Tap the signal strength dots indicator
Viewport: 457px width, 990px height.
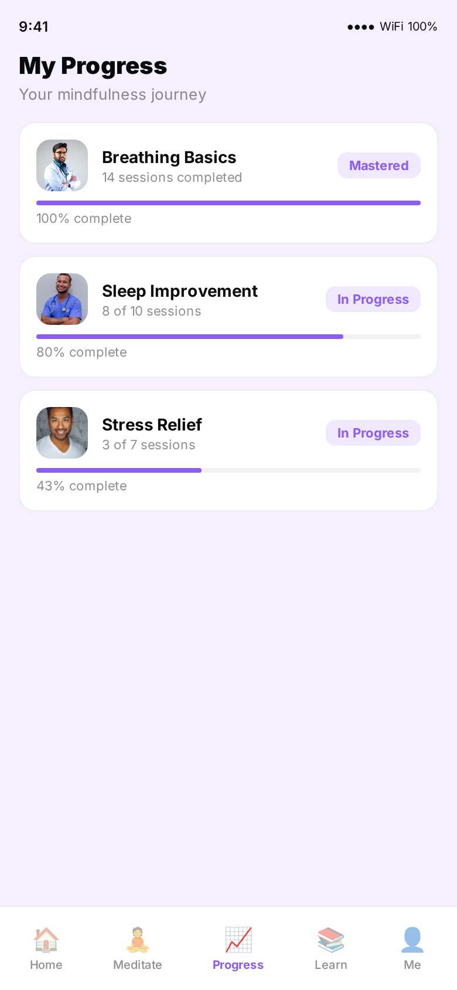(x=360, y=27)
